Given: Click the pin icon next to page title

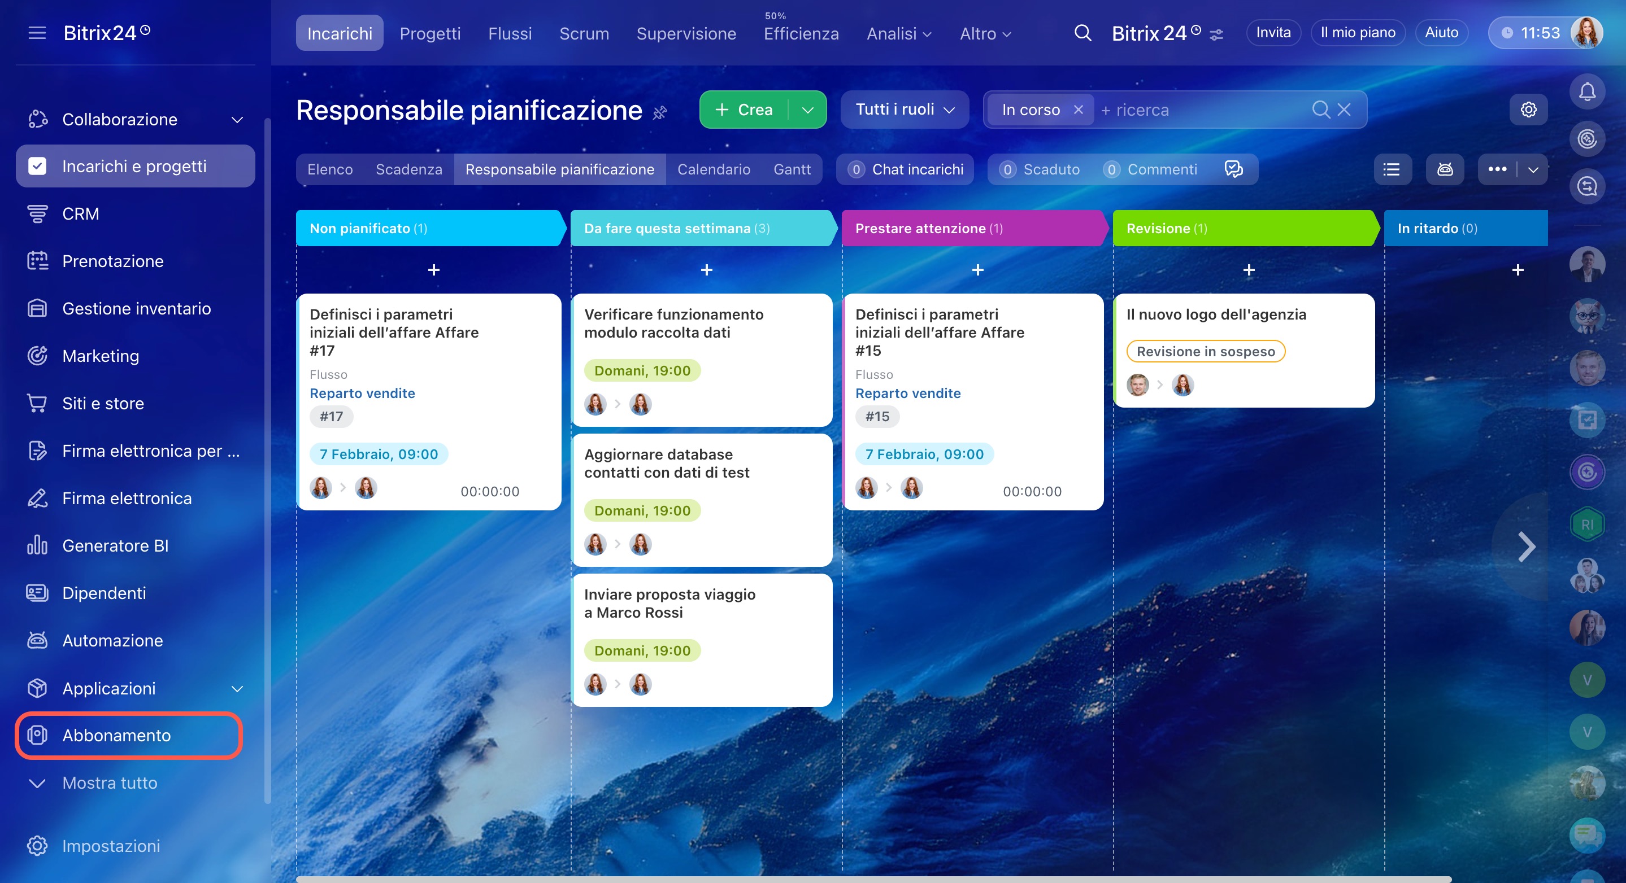Looking at the screenshot, I should (x=660, y=112).
